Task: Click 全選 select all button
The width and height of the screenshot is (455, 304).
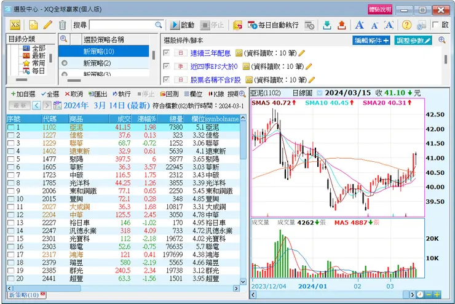Action: [50, 94]
